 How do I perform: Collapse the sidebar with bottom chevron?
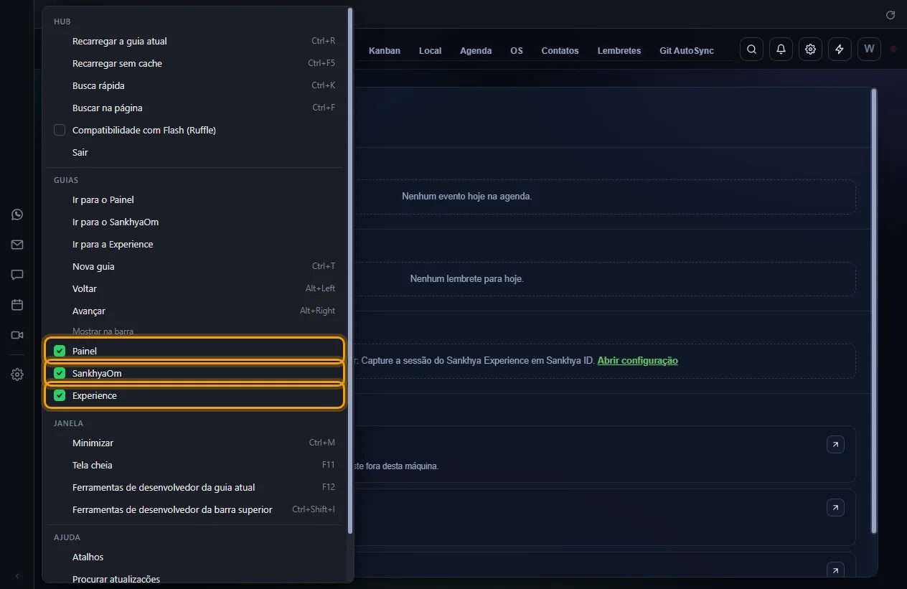click(17, 576)
